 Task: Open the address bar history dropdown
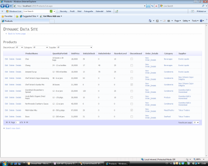coord(145,6)
